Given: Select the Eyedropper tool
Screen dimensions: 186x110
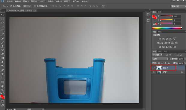Looking at the screenshot, I should tap(2, 34).
